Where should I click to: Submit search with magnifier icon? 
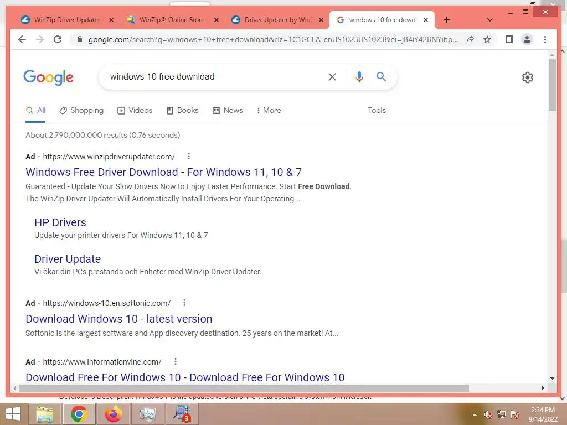[x=381, y=76]
